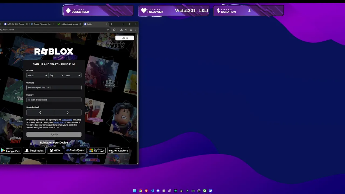This screenshot has height=194, width=345.
Task: Select the active Roblox tab
Action: pyautogui.click(x=95, y=24)
